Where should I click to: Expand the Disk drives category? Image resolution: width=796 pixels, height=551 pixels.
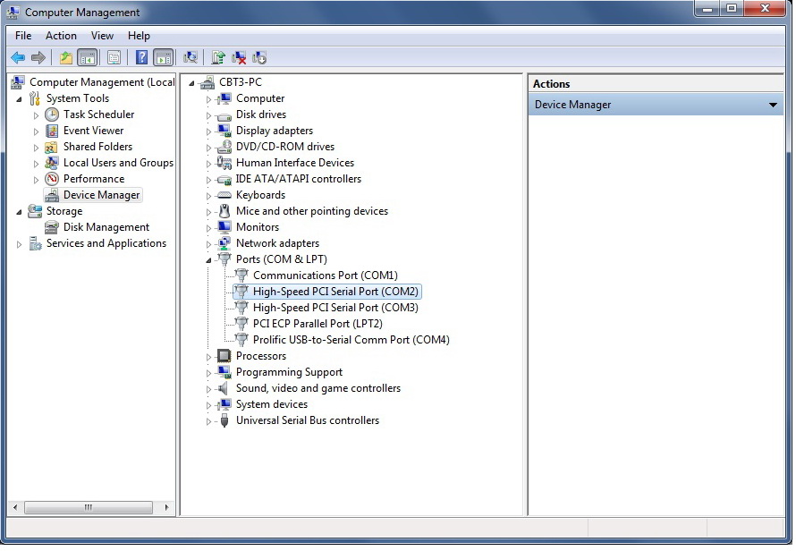pyautogui.click(x=208, y=115)
